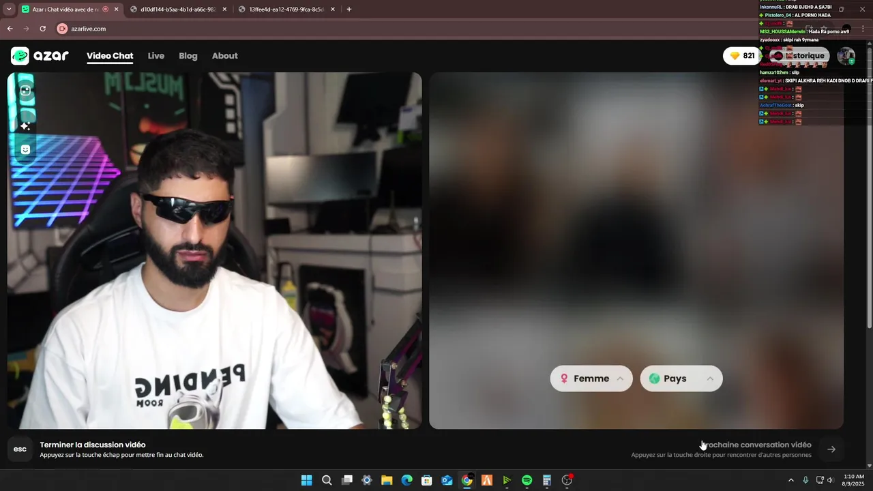Open the Windows Start menu
873x491 pixels.
pos(307,480)
